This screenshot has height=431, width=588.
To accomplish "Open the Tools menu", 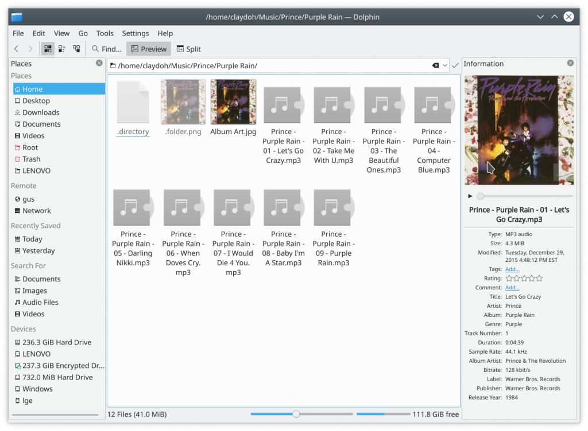I will point(105,33).
